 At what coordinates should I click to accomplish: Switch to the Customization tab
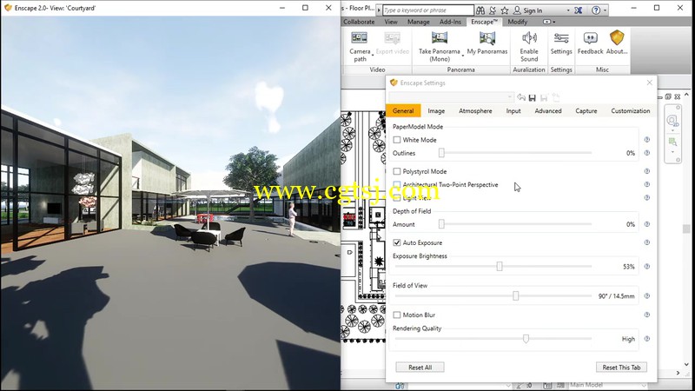point(631,111)
